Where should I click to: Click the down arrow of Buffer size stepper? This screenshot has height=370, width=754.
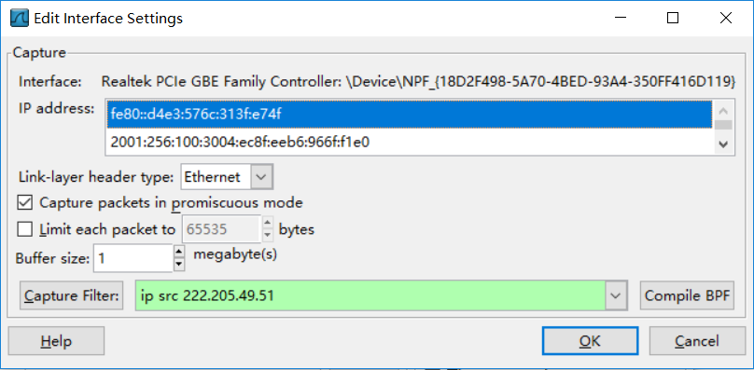pyautogui.click(x=179, y=264)
